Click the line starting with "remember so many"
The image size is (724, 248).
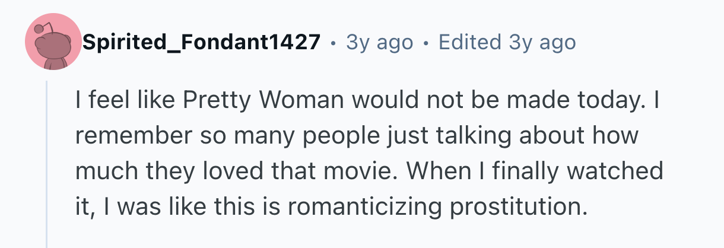[x=356, y=136]
